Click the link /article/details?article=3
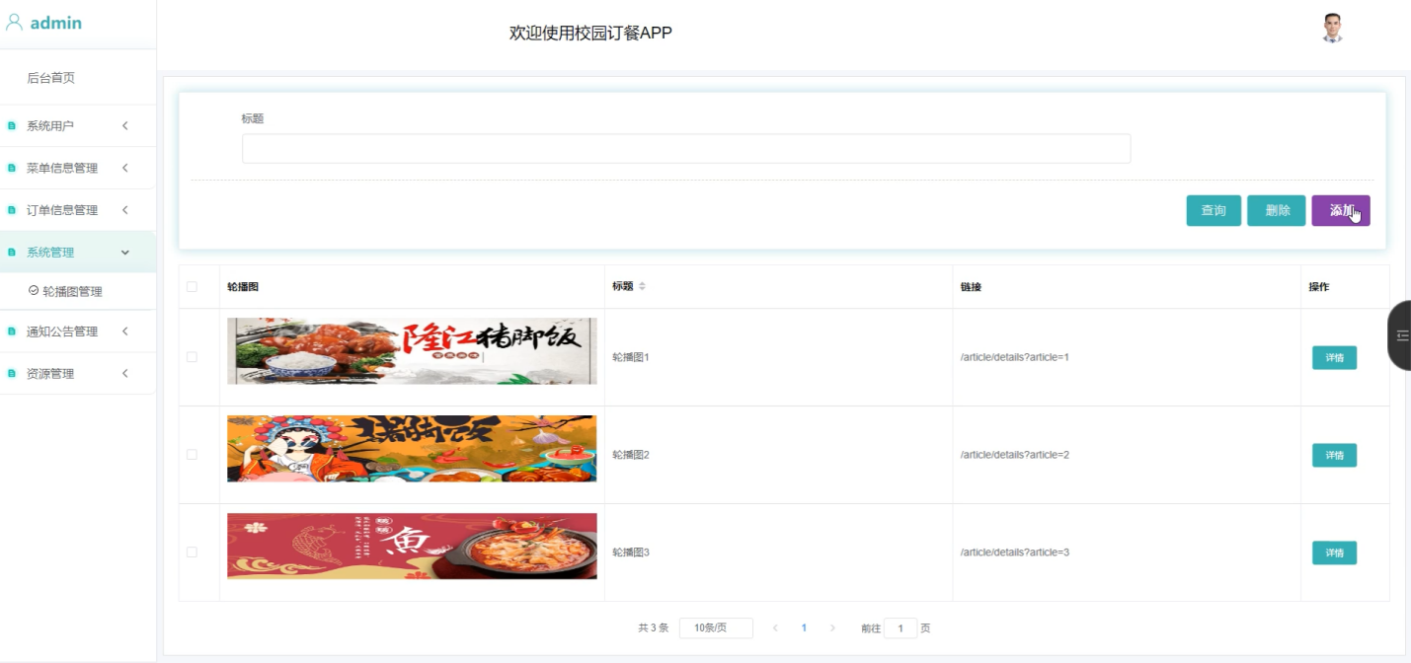The width and height of the screenshot is (1411, 663). click(1015, 552)
